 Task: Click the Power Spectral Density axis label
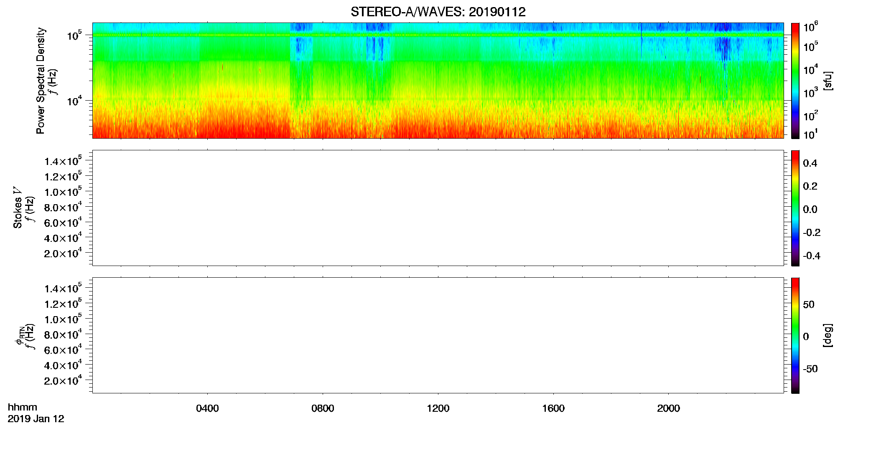pos(41,81)
